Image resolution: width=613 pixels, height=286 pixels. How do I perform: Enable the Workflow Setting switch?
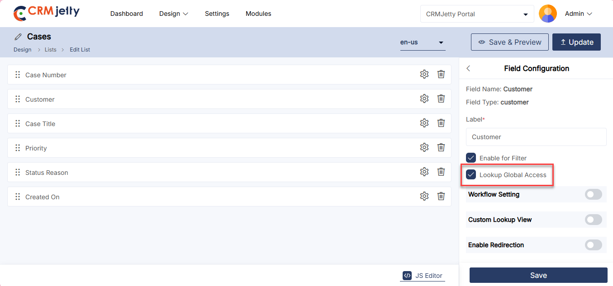(x=593, y=195)
